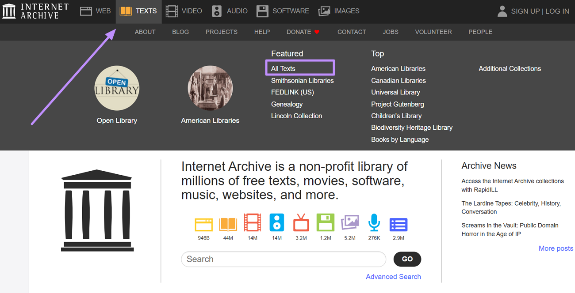575x293 pixels.
Task: Select All Texts under Featured
Action: 283,68
